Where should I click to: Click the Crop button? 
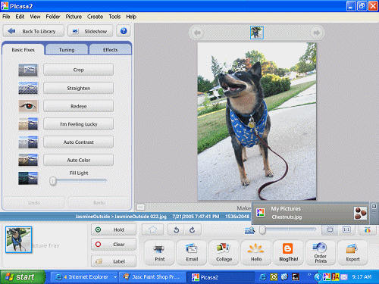point(79,70)
